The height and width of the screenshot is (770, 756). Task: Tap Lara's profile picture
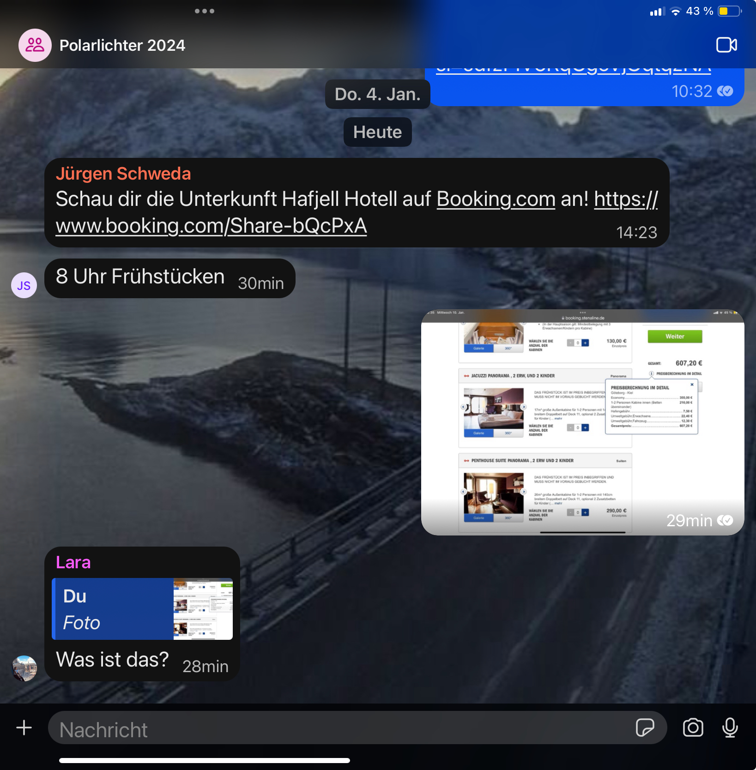point(24,668)
